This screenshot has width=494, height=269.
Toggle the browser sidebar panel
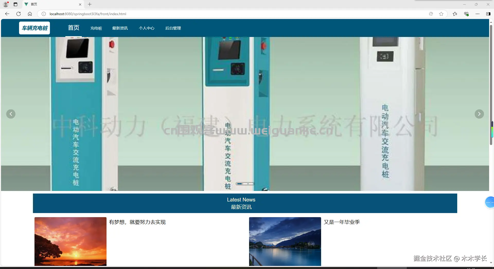(488, 14)
